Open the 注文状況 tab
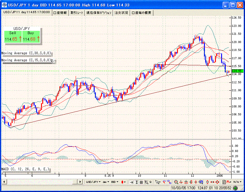Viewport: 245px width, 192px height. [121, 13]
